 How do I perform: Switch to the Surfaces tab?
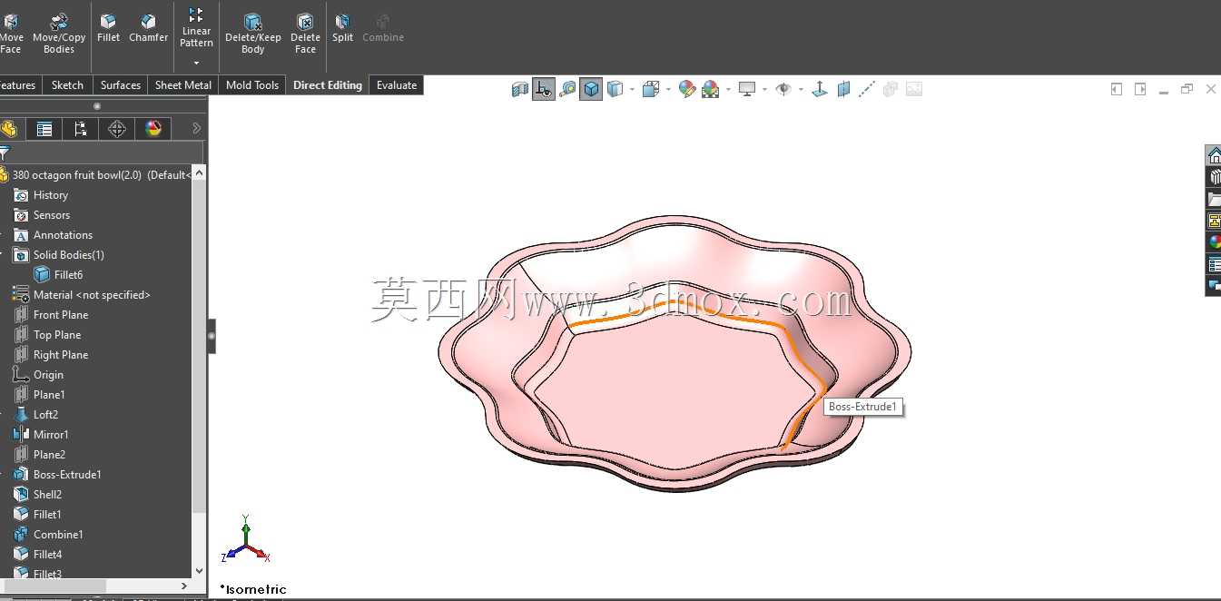click(120, 85)
